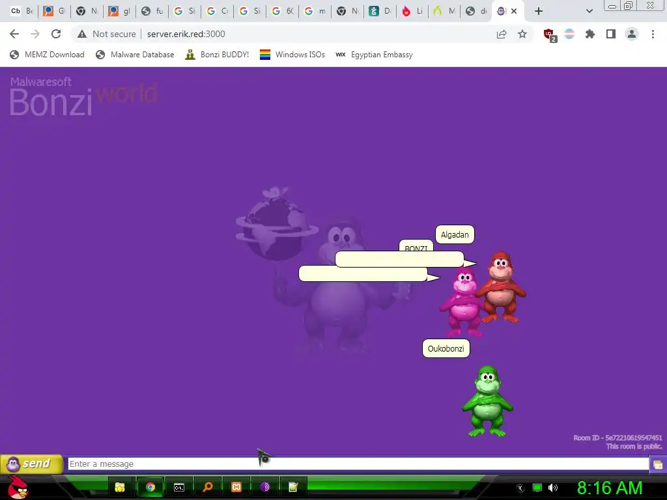
Task: Click the red Bonzi character
Action: pos(502,287)
